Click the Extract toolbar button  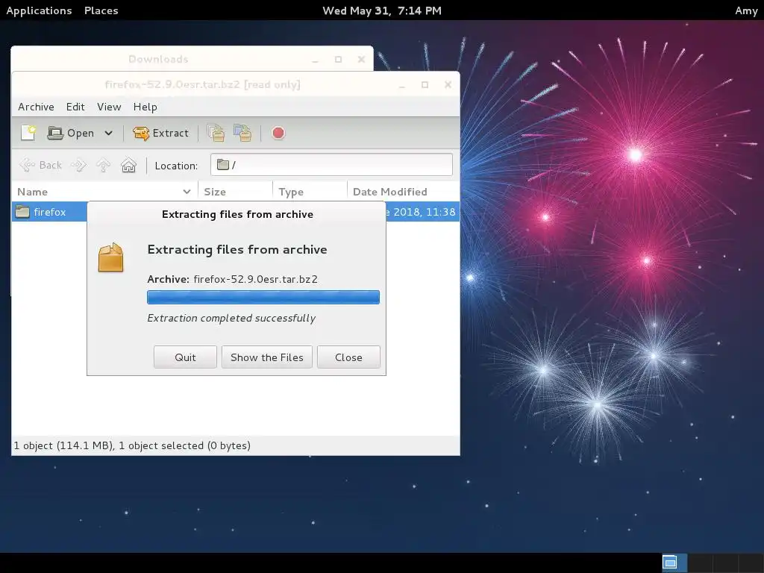(x=161, y=133)
